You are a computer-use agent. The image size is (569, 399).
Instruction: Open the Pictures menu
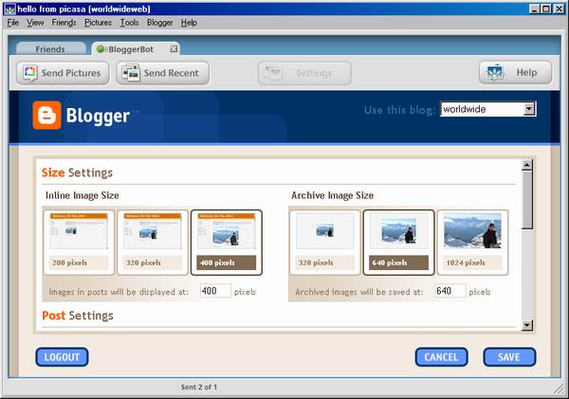(98, 23)
